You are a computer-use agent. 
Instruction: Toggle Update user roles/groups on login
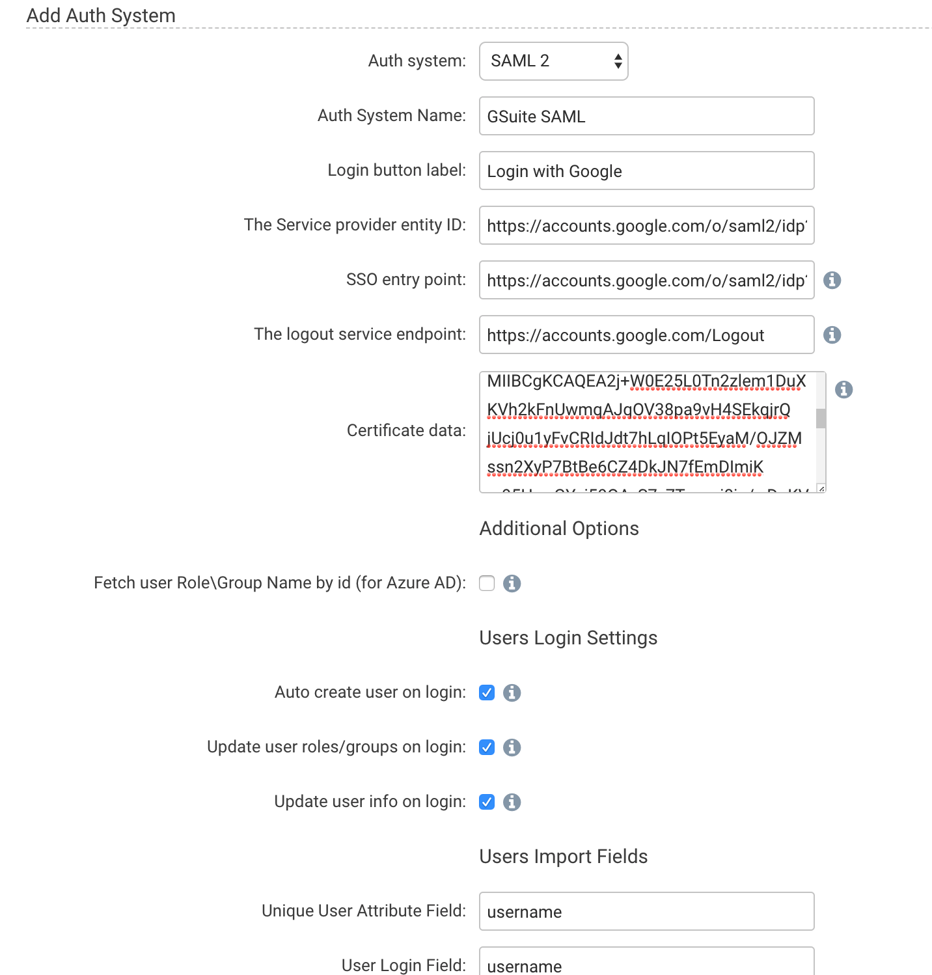pyautogui.click(x=487, y=747)
